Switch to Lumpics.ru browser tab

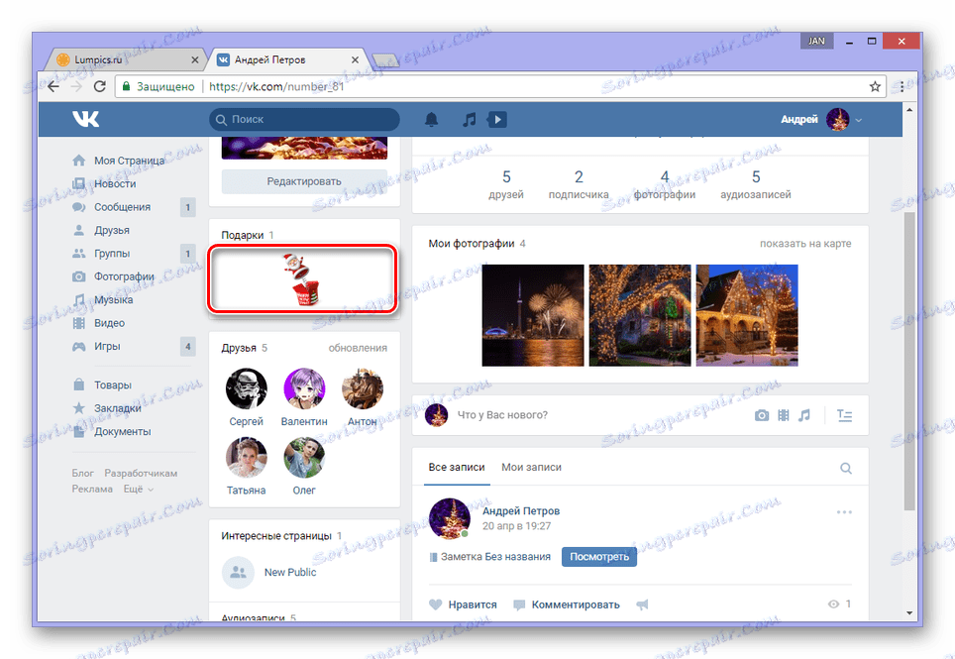pyautogui.click(x=127, y=59)
